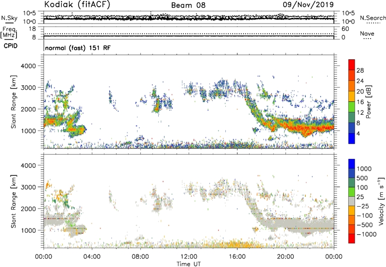Click the '04:00' time axis label

coord(92,257)
